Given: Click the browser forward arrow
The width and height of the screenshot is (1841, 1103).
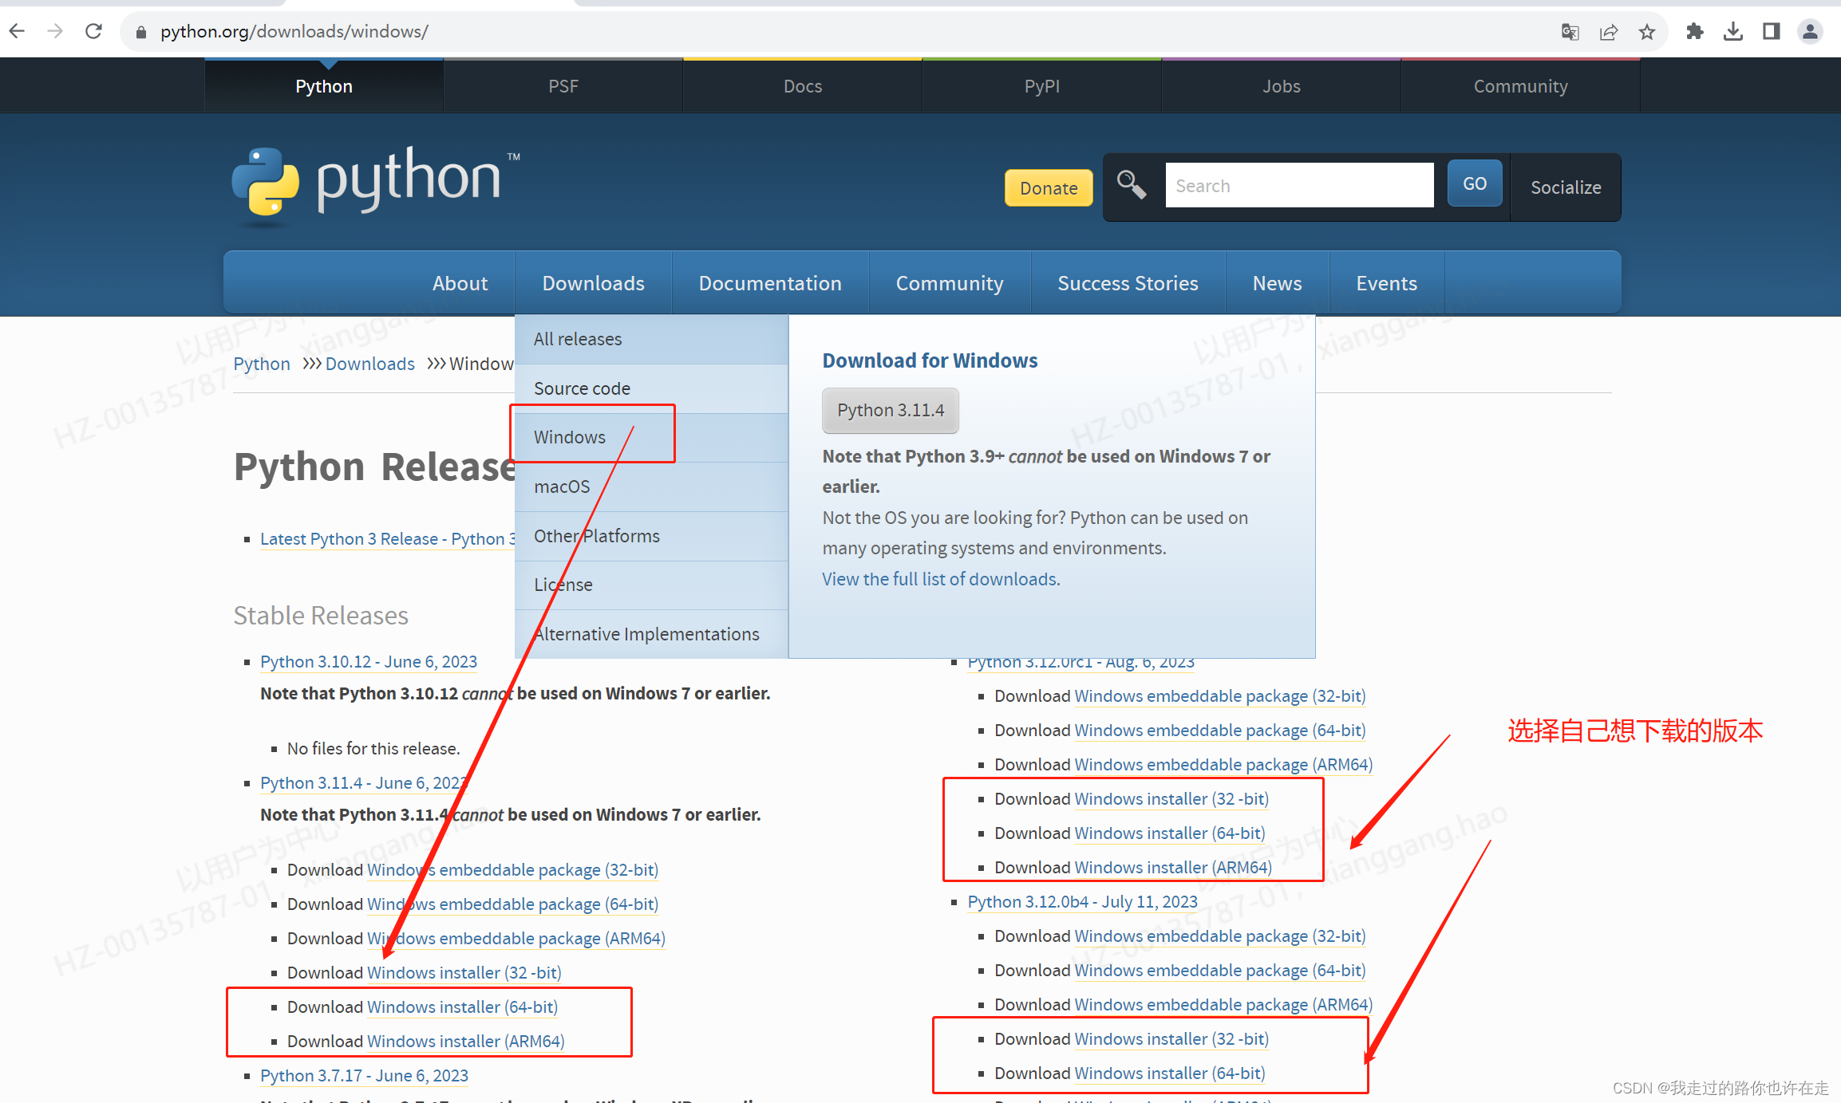Looking at the screenshot, I should [55, 31].
